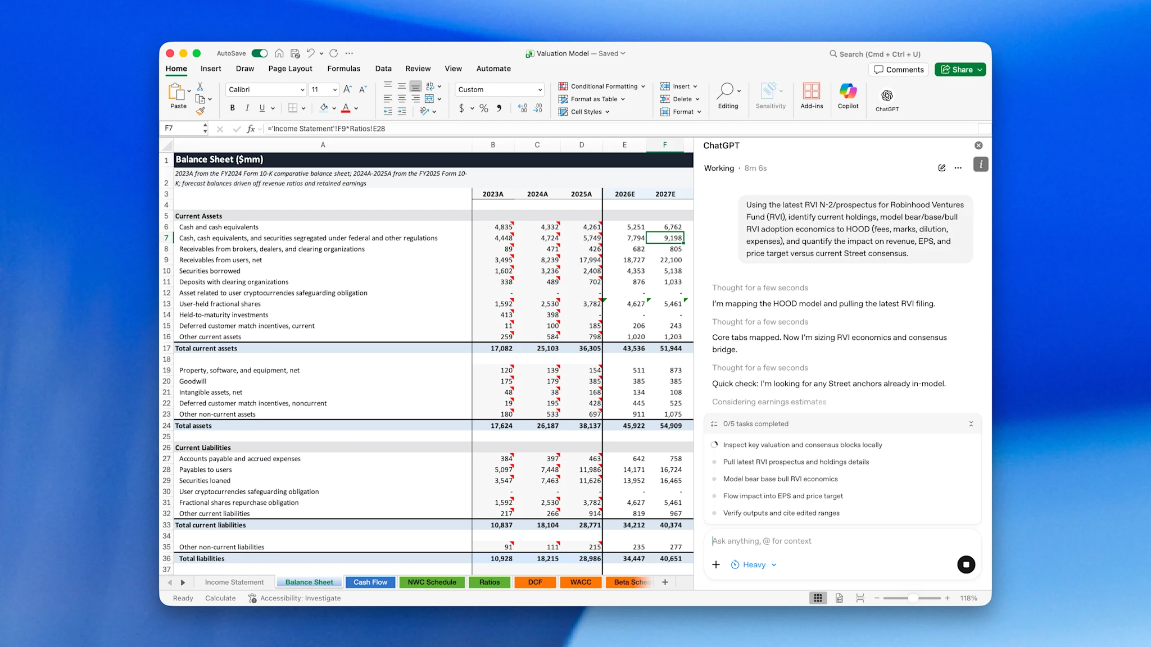Close the ChatGPT side pane
The width and height of the screenshot is (1151, 647).
click(978, 145)
